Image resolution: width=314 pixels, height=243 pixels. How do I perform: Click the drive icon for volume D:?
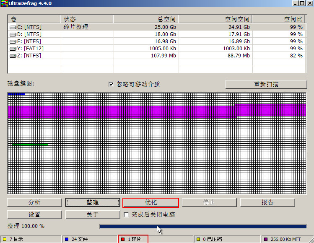pyautogui.click(x=13, y=34)
